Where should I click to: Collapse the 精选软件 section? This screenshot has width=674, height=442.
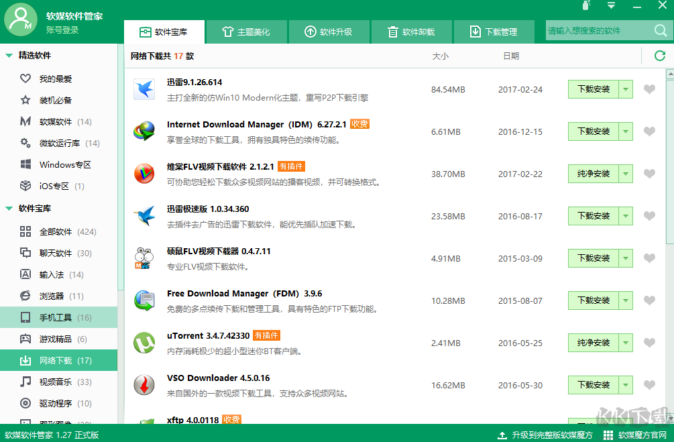9,56
